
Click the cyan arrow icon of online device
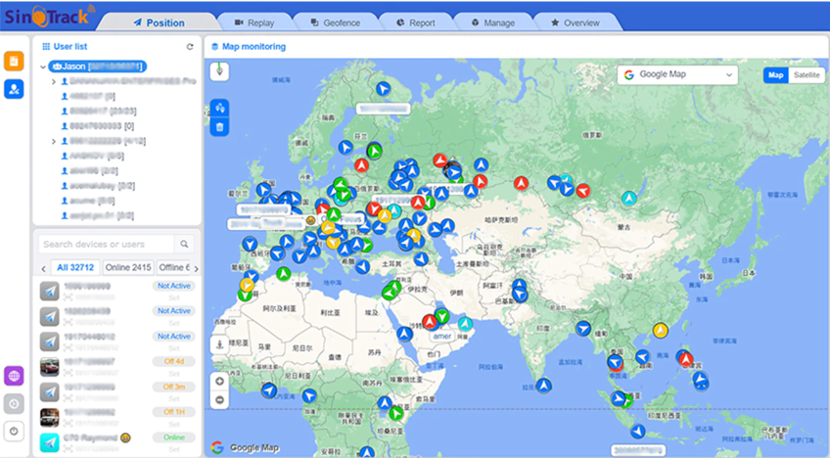click(50, 442)
